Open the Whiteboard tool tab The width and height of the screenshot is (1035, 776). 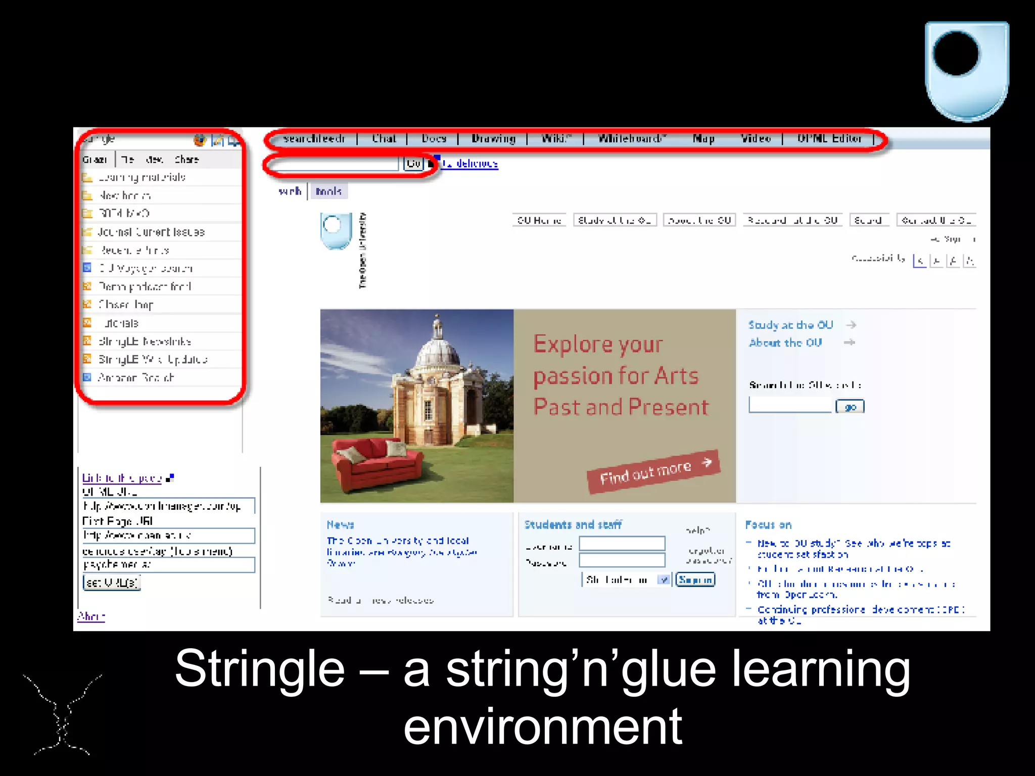[x=632, y=138]
